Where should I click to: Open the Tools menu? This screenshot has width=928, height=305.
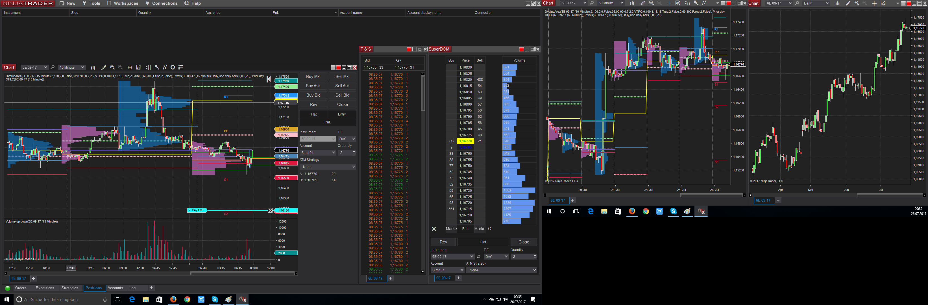[x=92, y=3]
